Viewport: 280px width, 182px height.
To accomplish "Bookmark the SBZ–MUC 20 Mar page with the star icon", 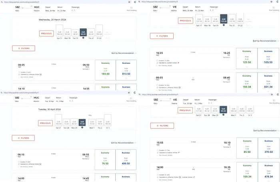I will [x=129, y=2].
